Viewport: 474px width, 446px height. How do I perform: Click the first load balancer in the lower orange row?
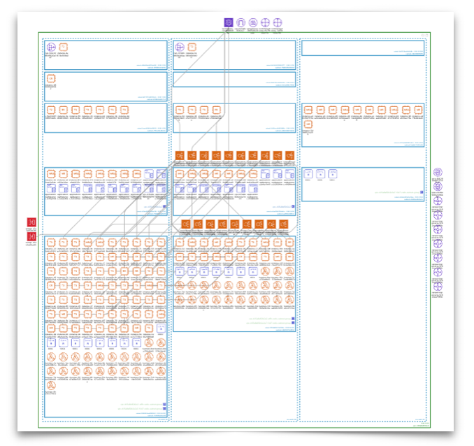186,224
